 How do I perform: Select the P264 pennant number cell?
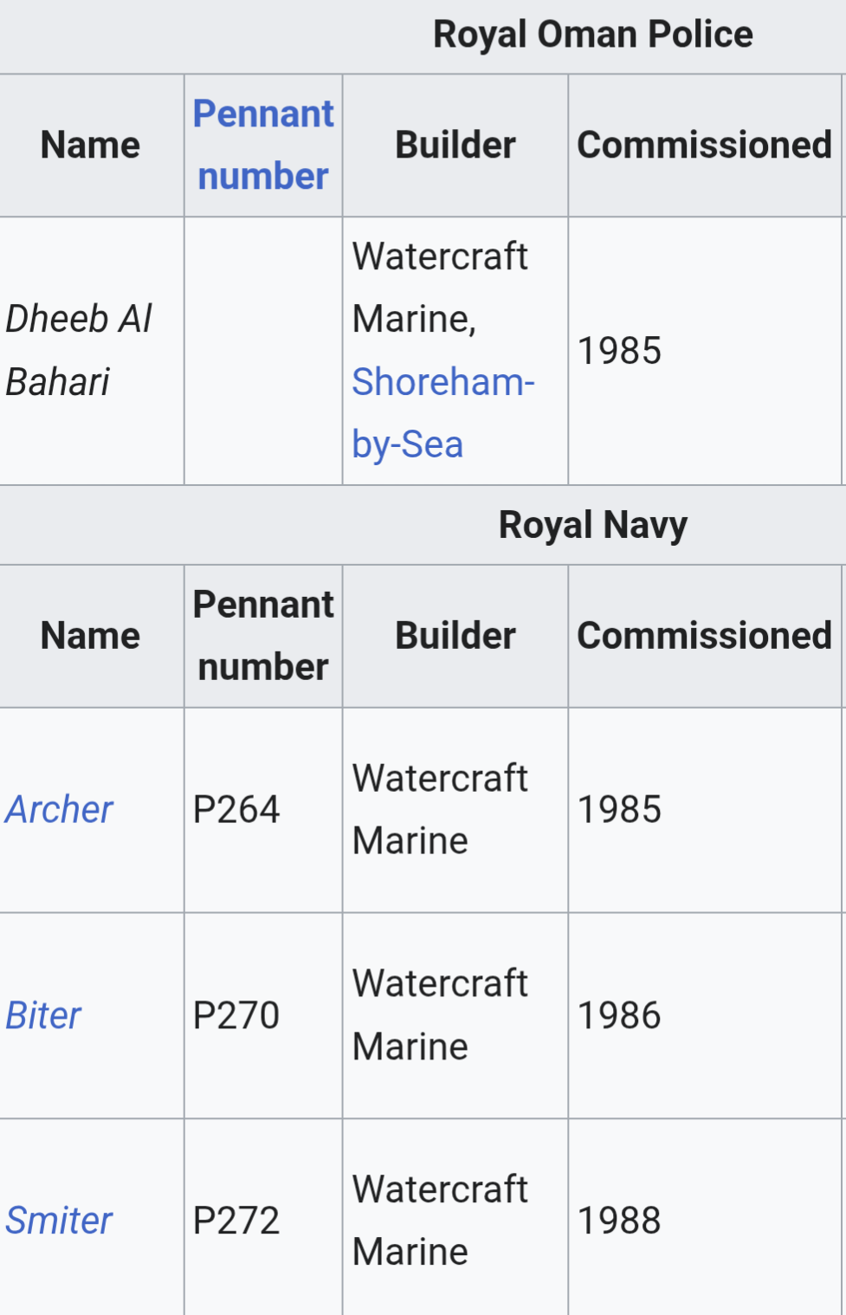[x=236, y=809]
